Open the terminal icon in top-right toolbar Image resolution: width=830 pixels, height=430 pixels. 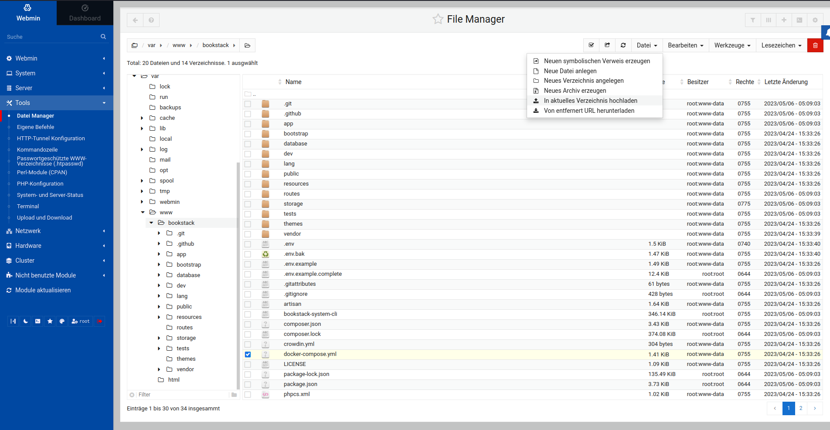[799, 20]
